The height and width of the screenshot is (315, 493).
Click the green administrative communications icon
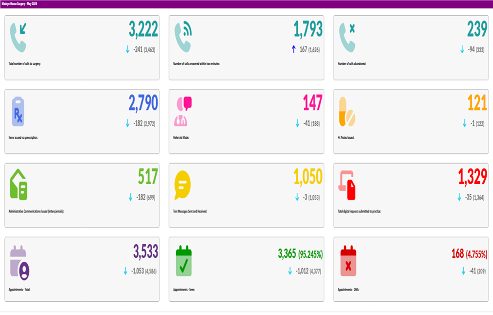coord(18,185)
